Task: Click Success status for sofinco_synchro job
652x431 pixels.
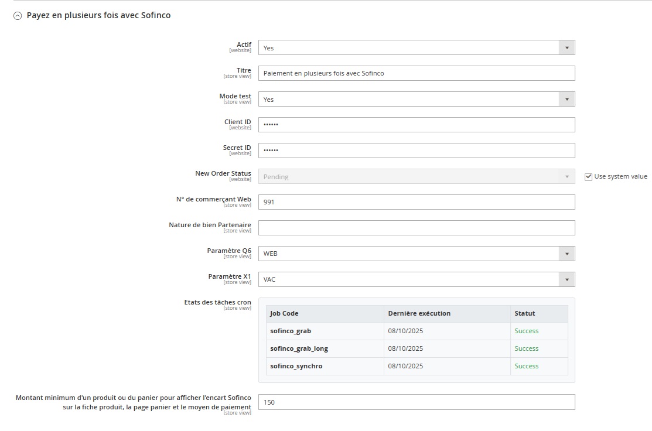Action: (x=526, y=366)
